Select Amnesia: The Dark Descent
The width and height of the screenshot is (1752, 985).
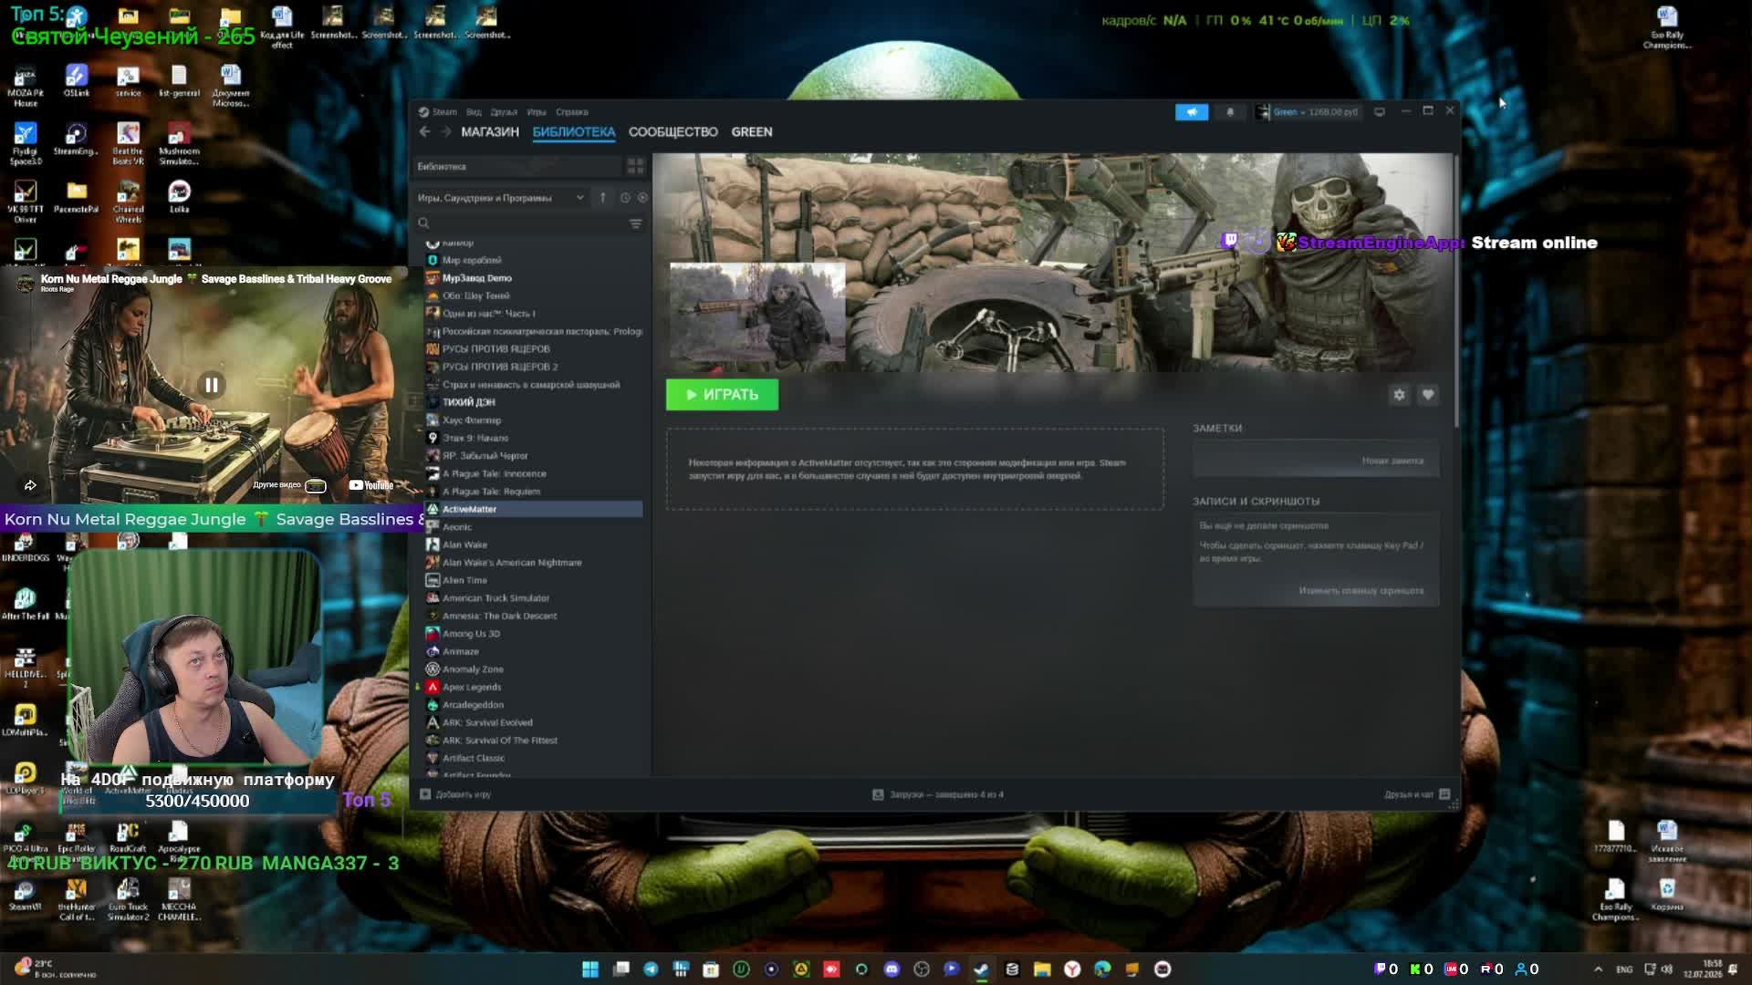(535, 617)
